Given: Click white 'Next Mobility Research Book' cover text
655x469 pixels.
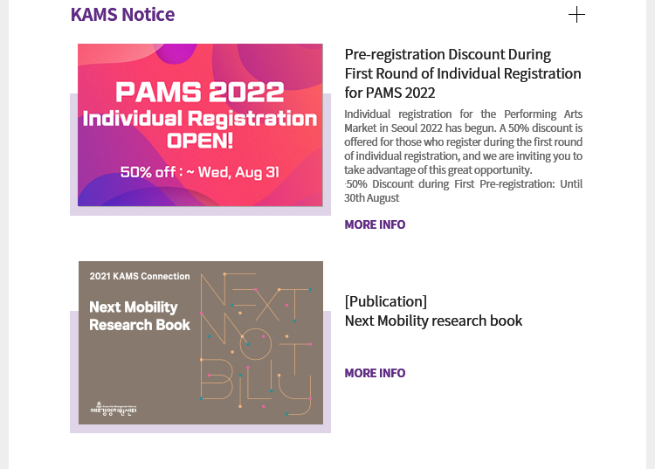Looking at the screenshot, I should pos(140,315).
